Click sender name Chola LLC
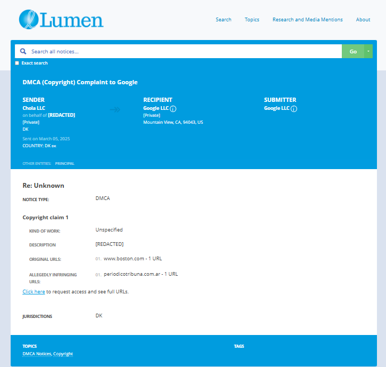 point(34,108)
